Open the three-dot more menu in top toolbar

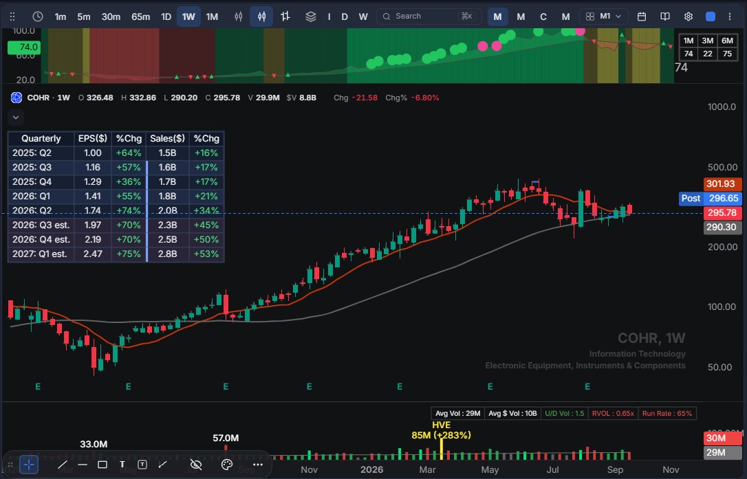click(x=729, y=16)
